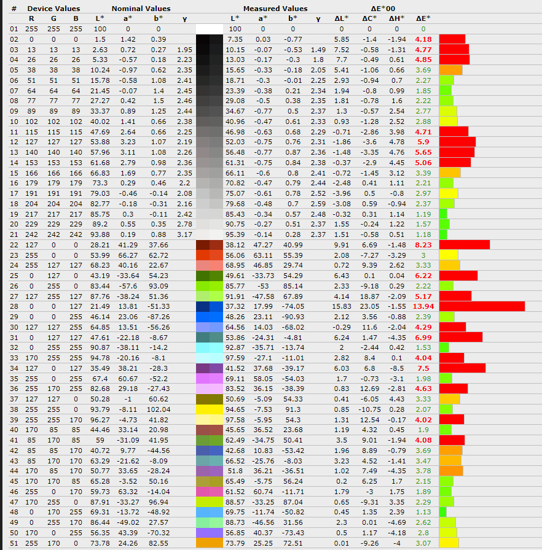Select the orange swatch in row 51

coord(209,543)
